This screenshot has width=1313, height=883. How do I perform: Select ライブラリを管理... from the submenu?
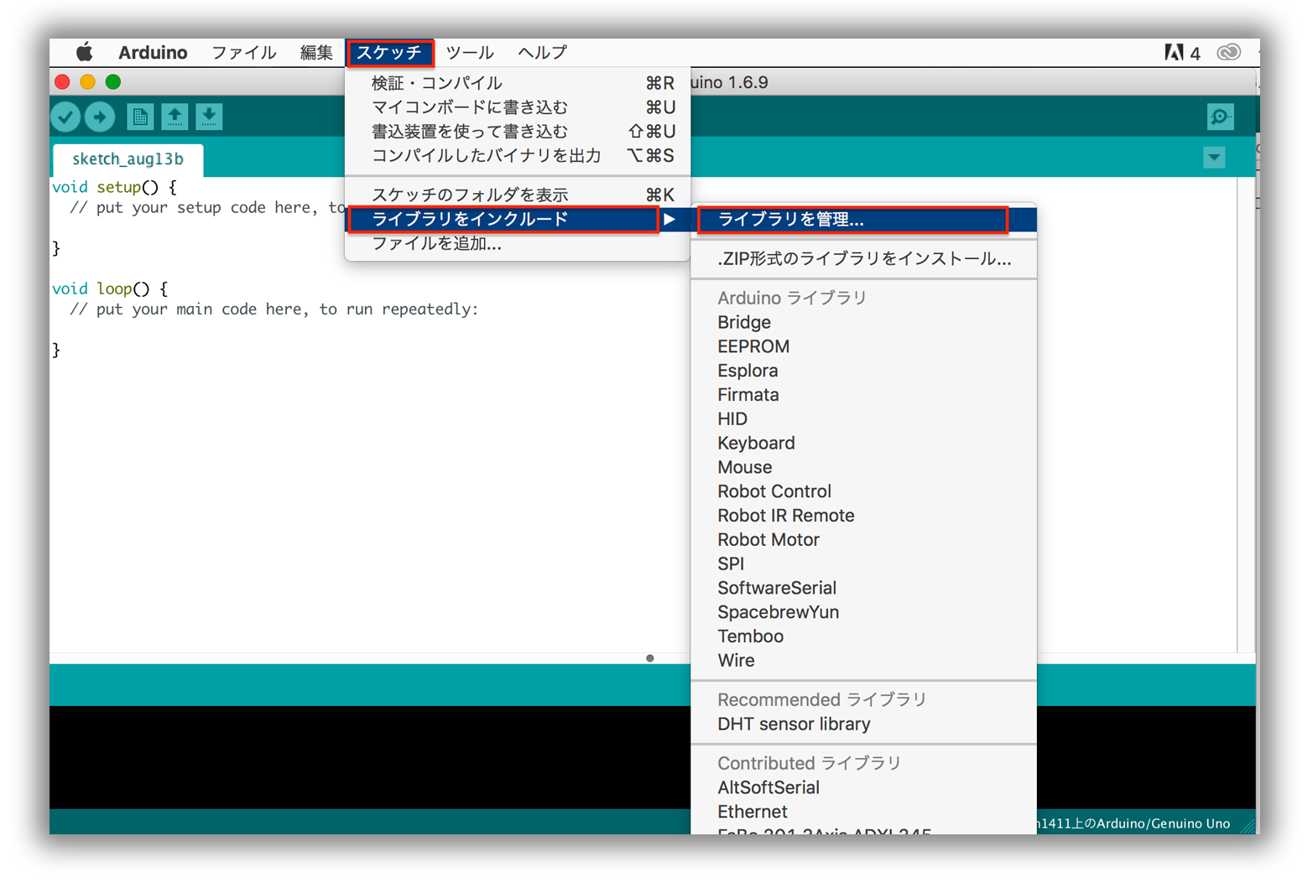coord(790,220)
